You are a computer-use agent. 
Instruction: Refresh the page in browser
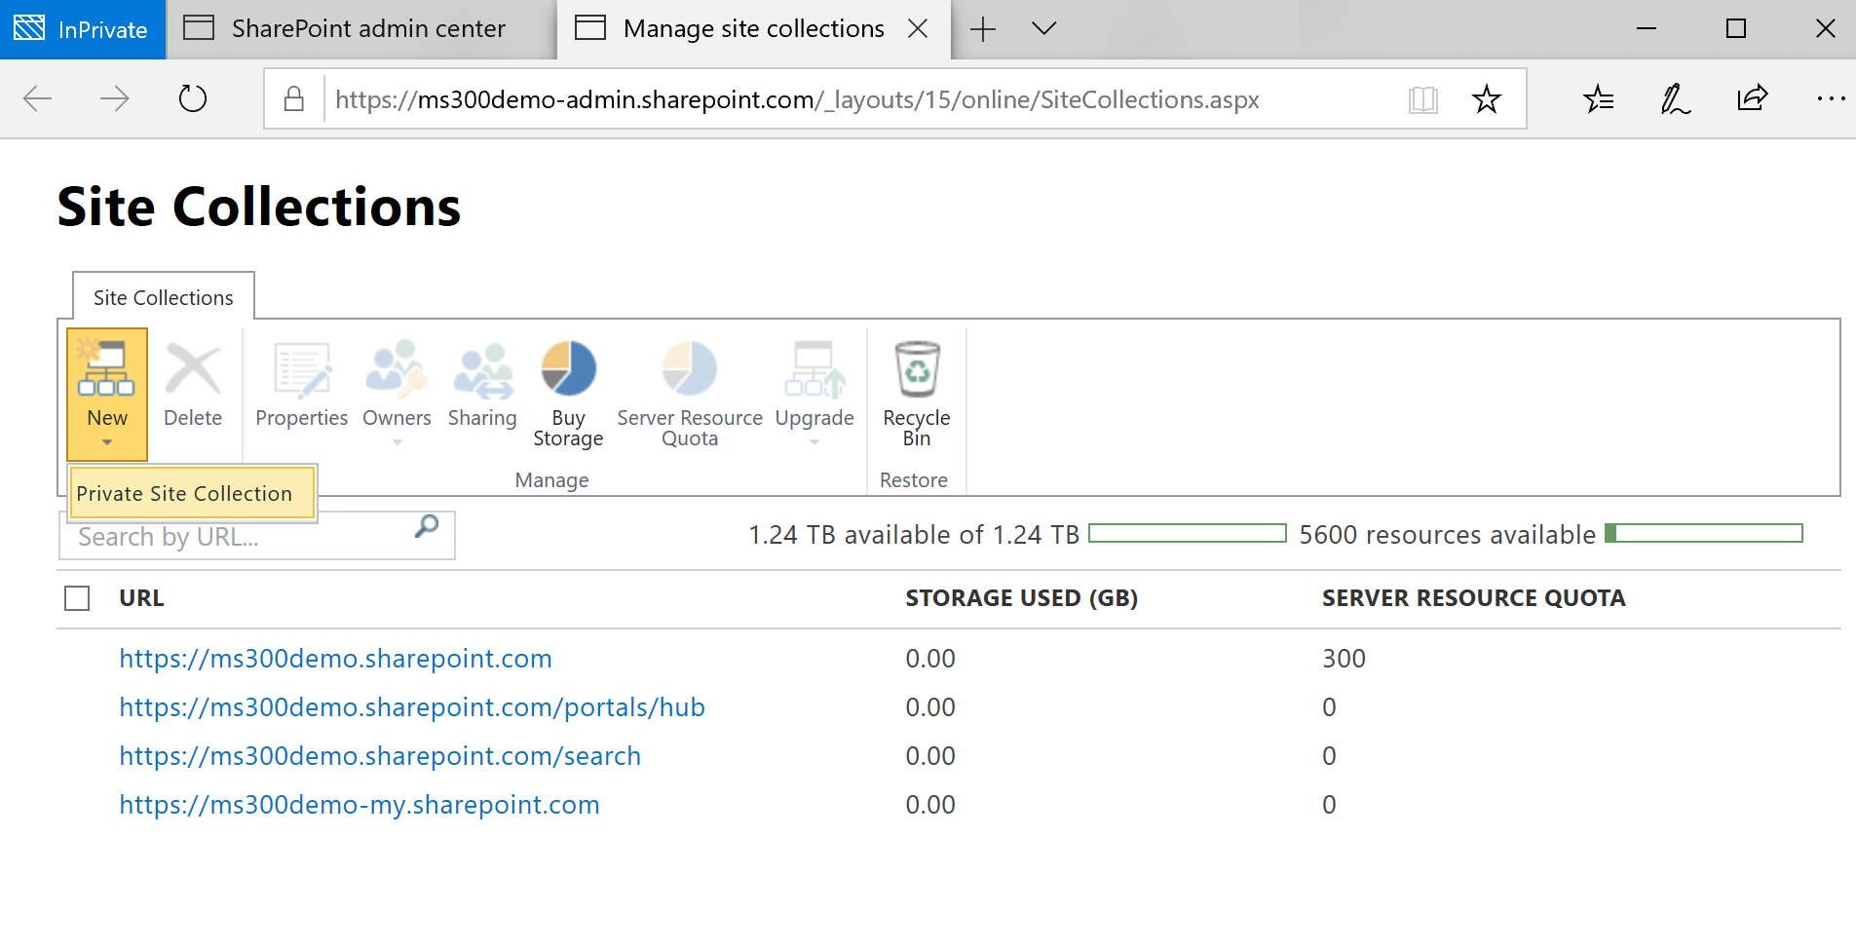[193, 99]
